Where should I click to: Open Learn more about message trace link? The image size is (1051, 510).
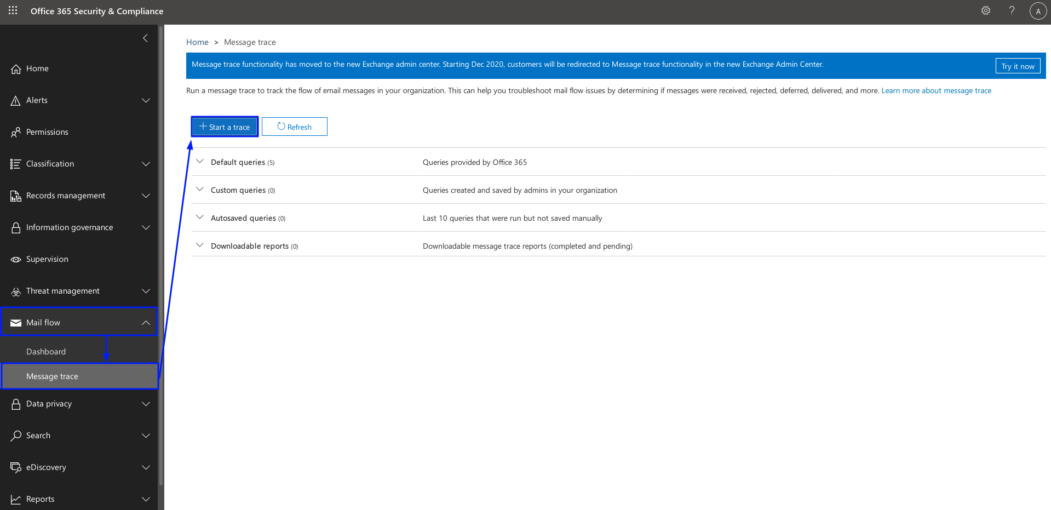936,90
